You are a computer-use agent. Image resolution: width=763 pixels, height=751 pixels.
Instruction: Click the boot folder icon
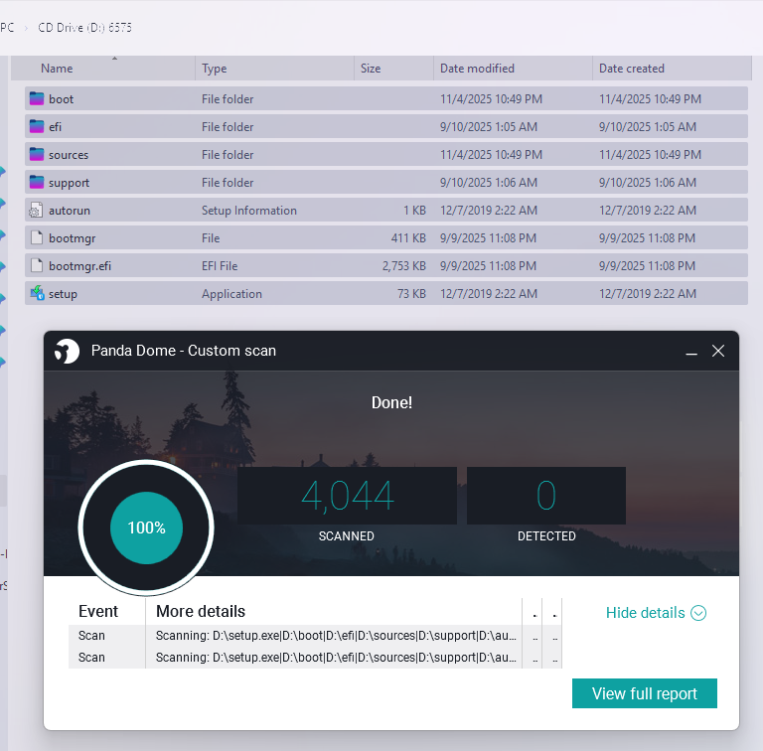[37, 98]
